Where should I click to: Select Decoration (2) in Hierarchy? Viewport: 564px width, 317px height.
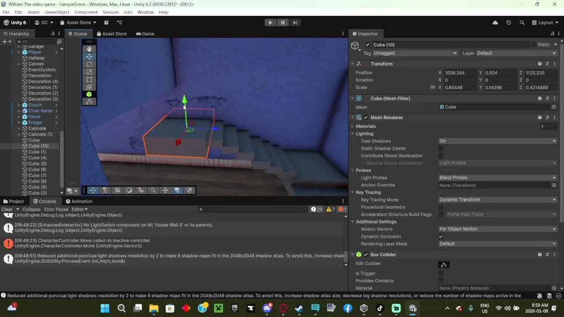tap(43, 93)
